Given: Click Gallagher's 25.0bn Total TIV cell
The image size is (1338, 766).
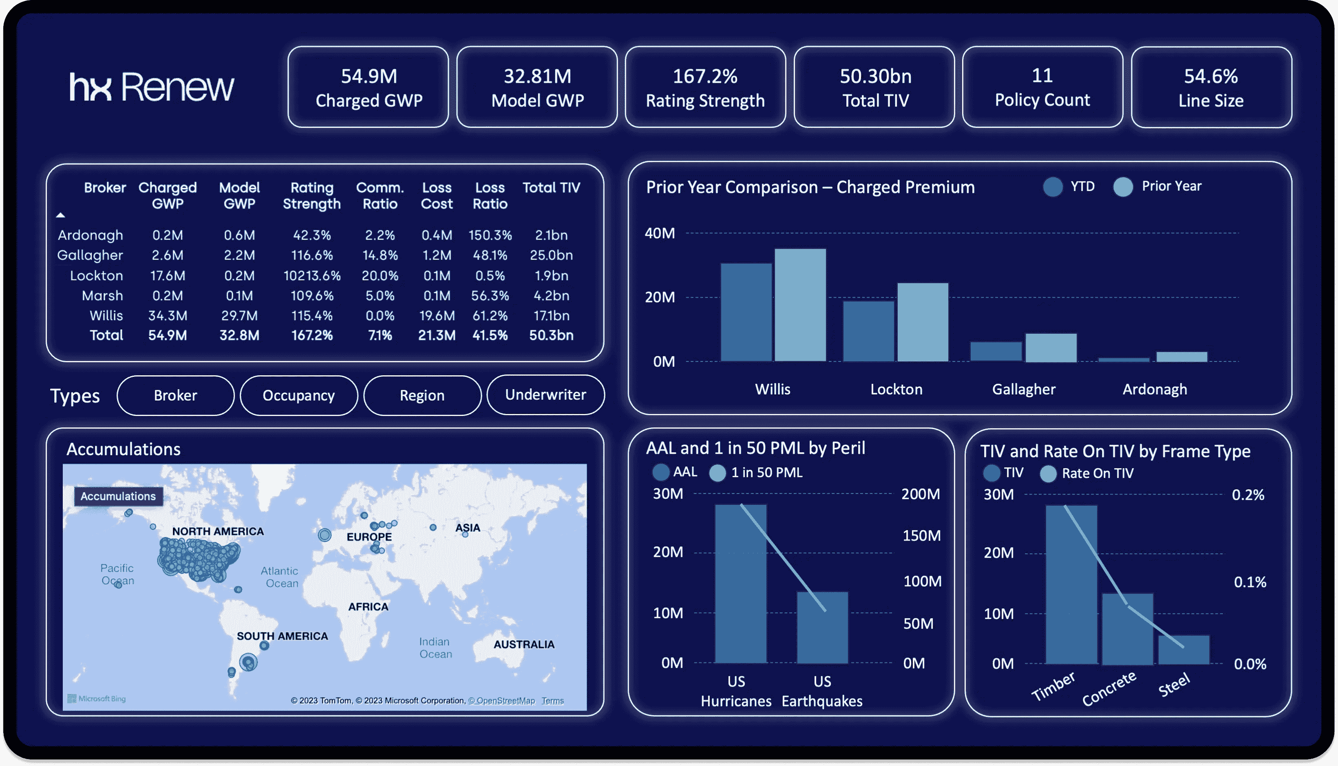Looking at the screenshot, I should [551, 255].
